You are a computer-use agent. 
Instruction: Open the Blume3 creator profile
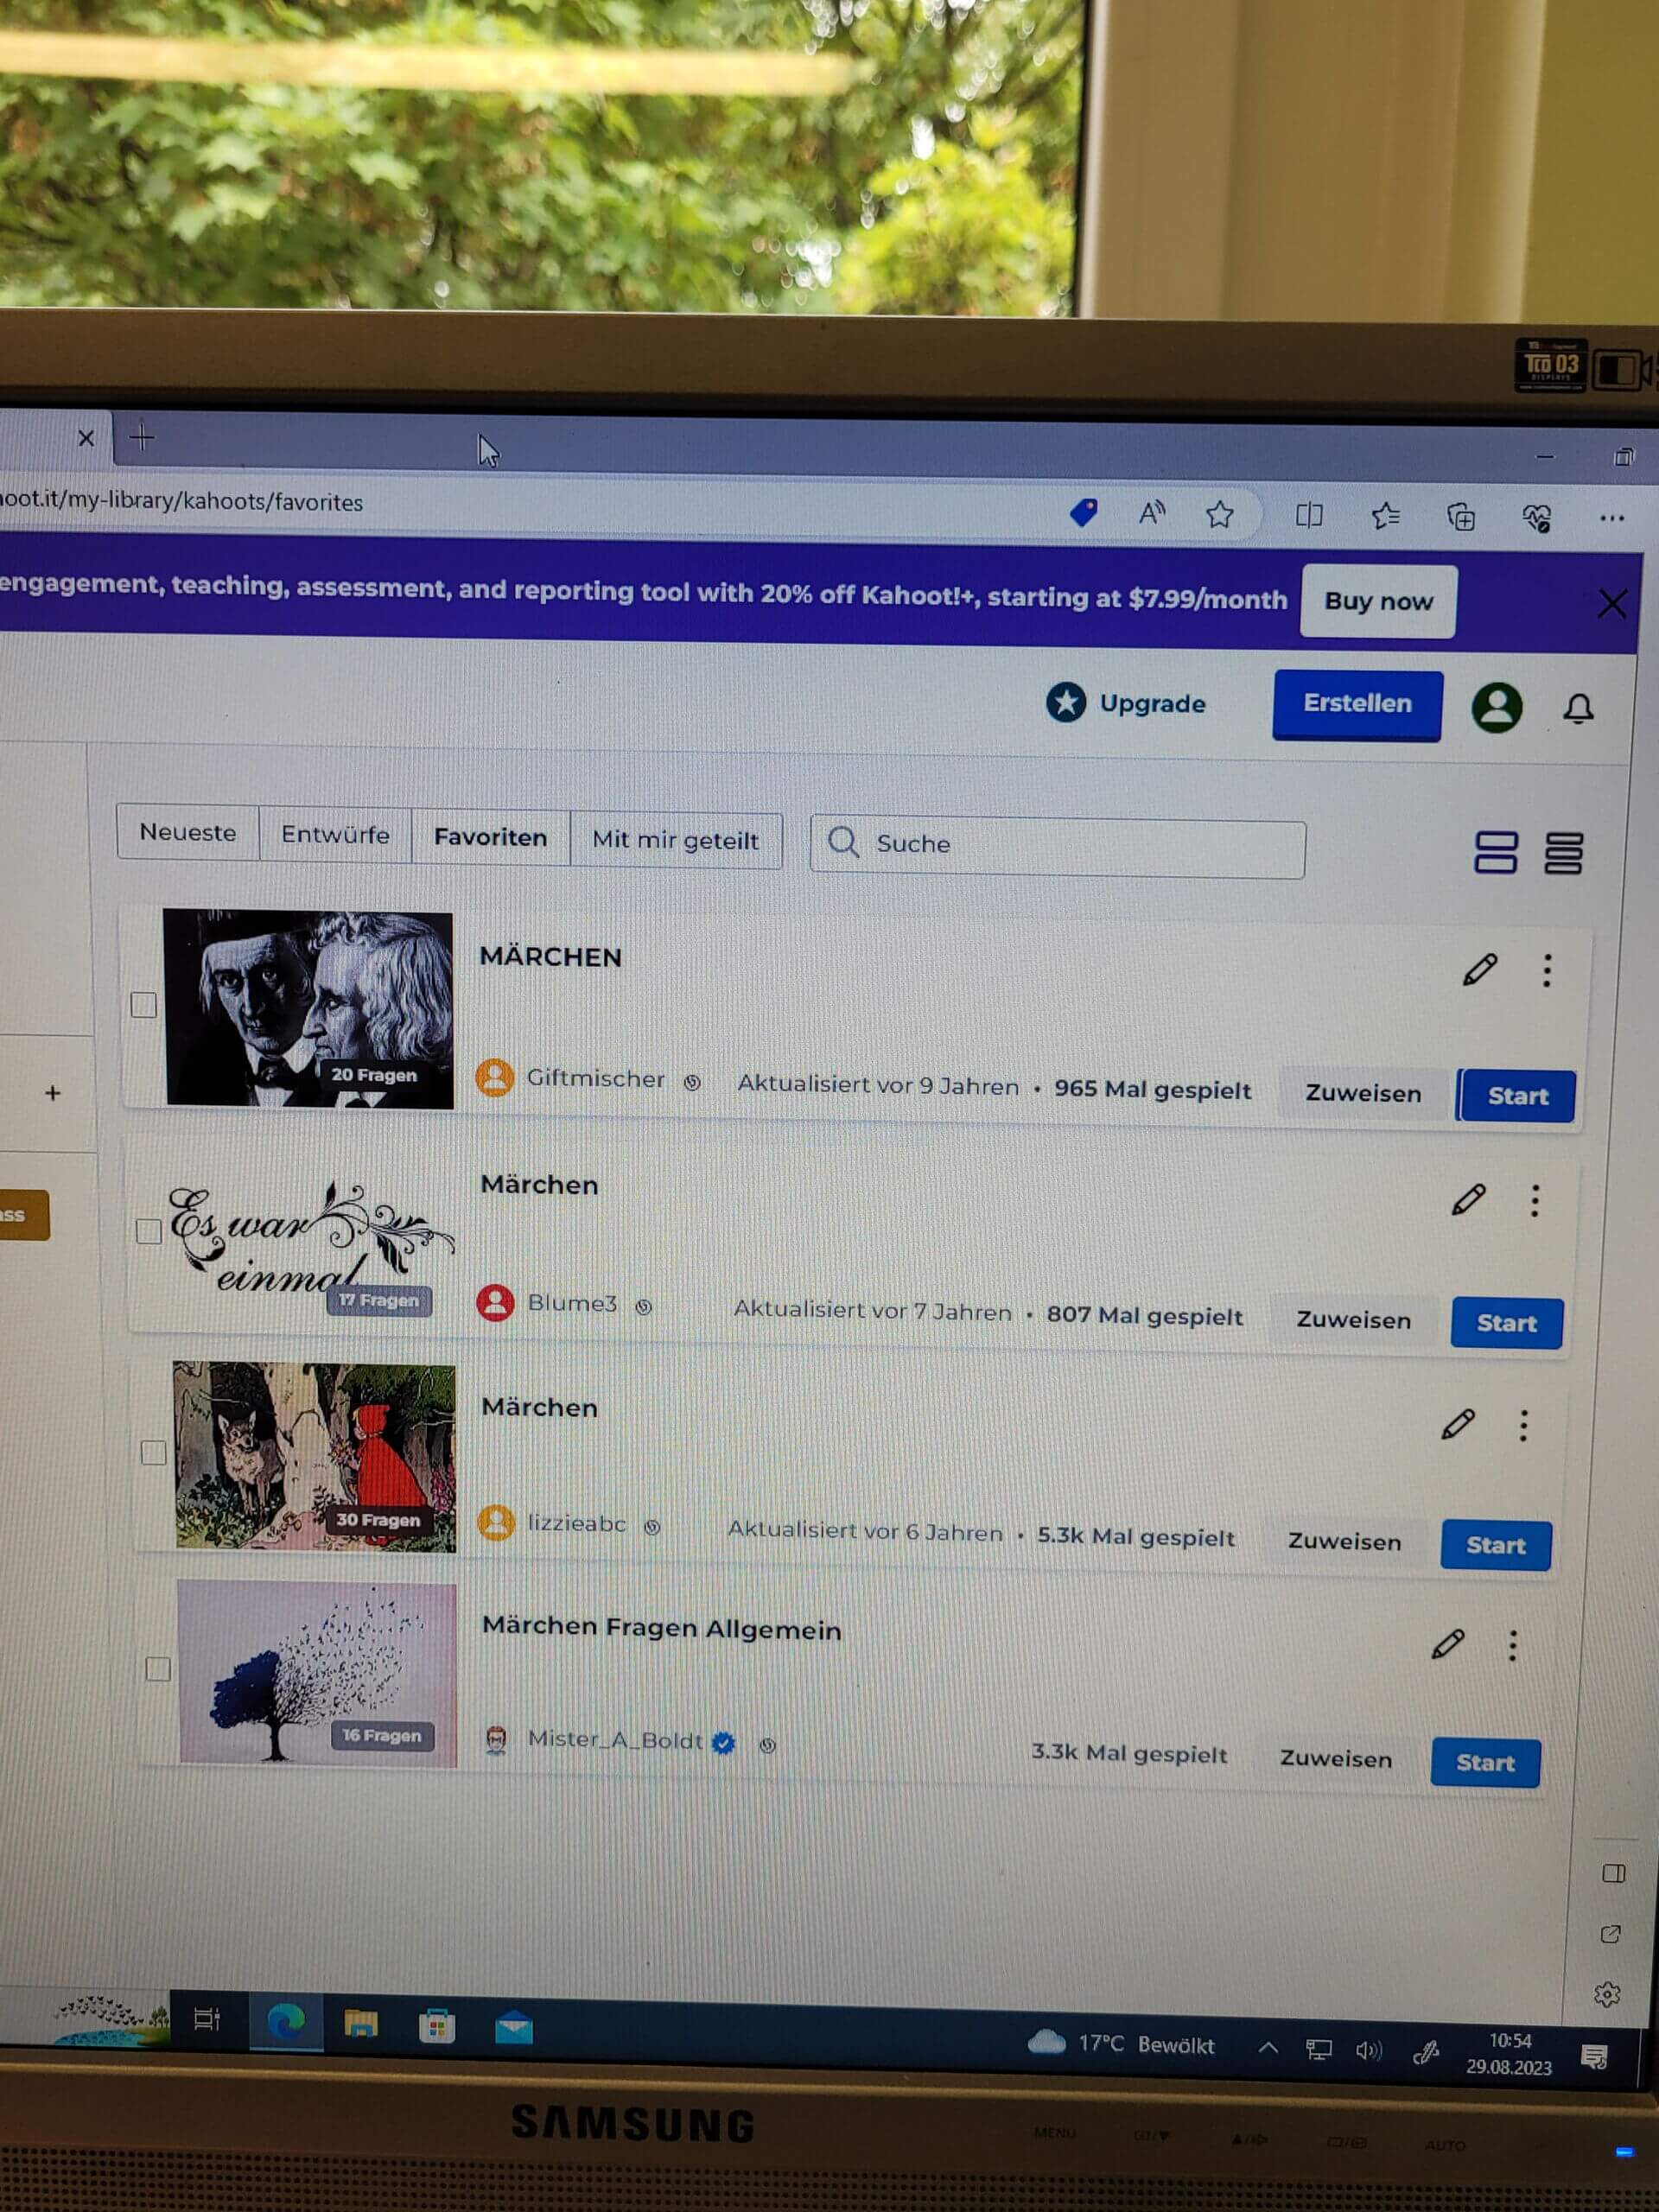click(x=548, y=1303)
